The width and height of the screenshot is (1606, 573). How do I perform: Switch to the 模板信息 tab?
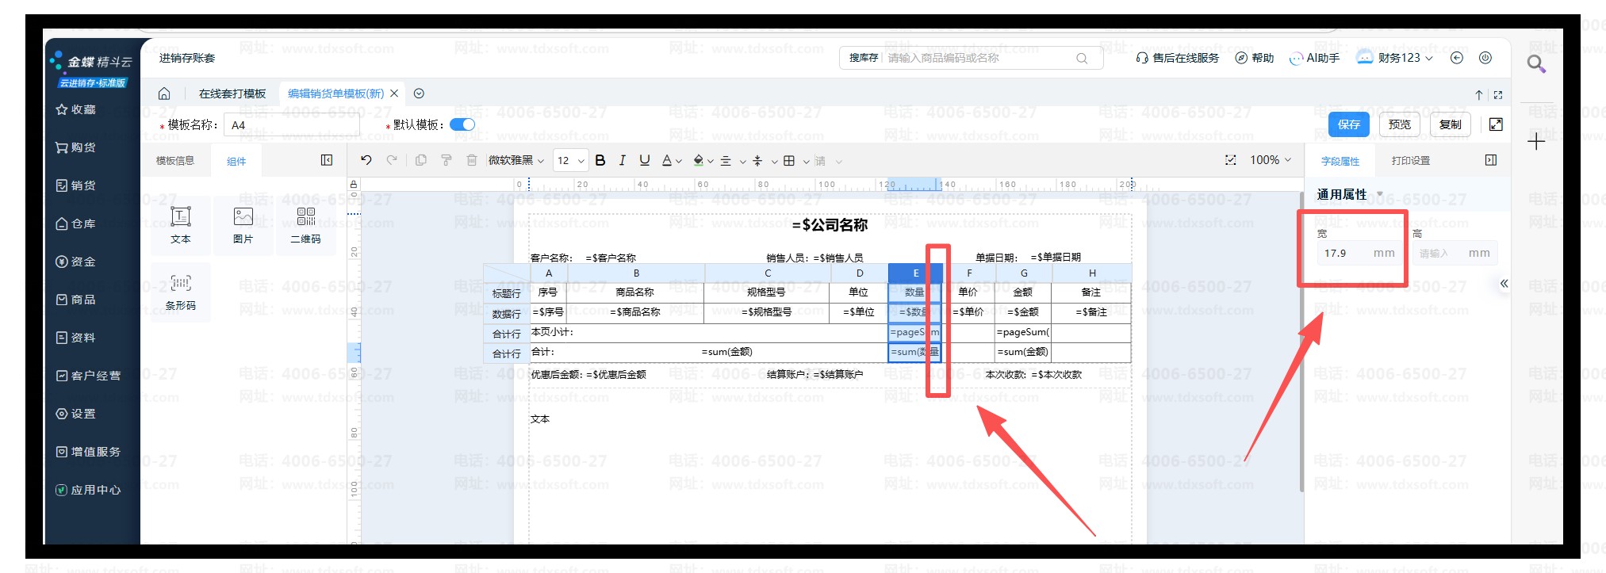[174, 161]
